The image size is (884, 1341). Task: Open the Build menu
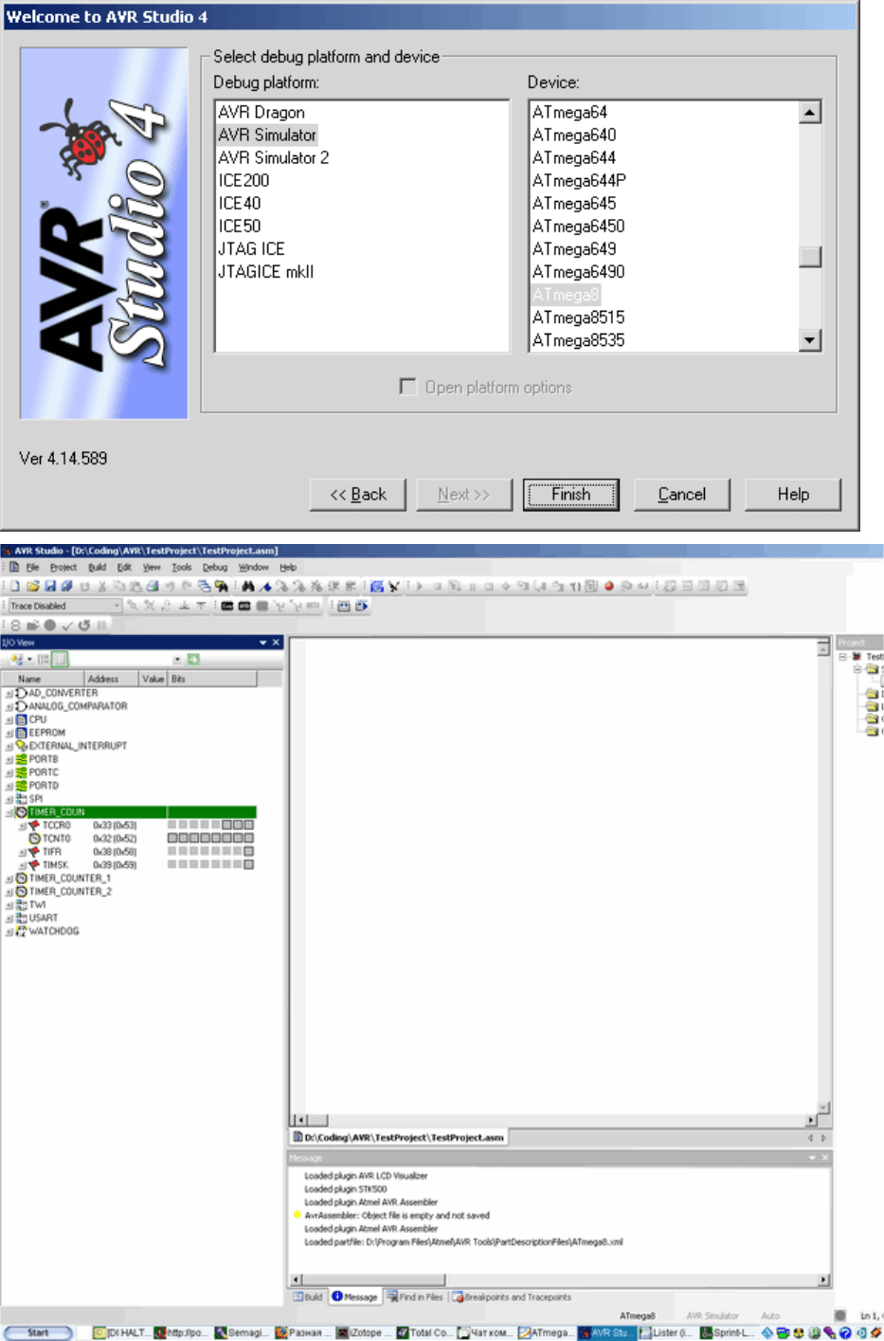point(98,568)
